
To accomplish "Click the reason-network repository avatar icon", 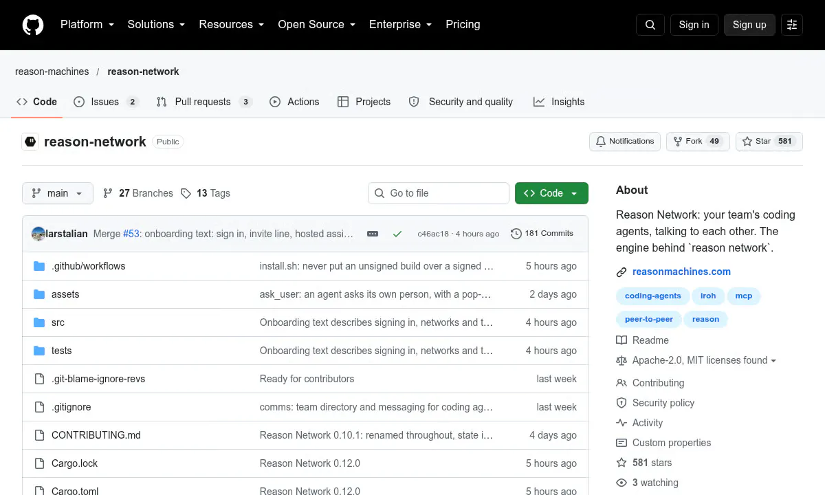I will [x=30, y=142].
